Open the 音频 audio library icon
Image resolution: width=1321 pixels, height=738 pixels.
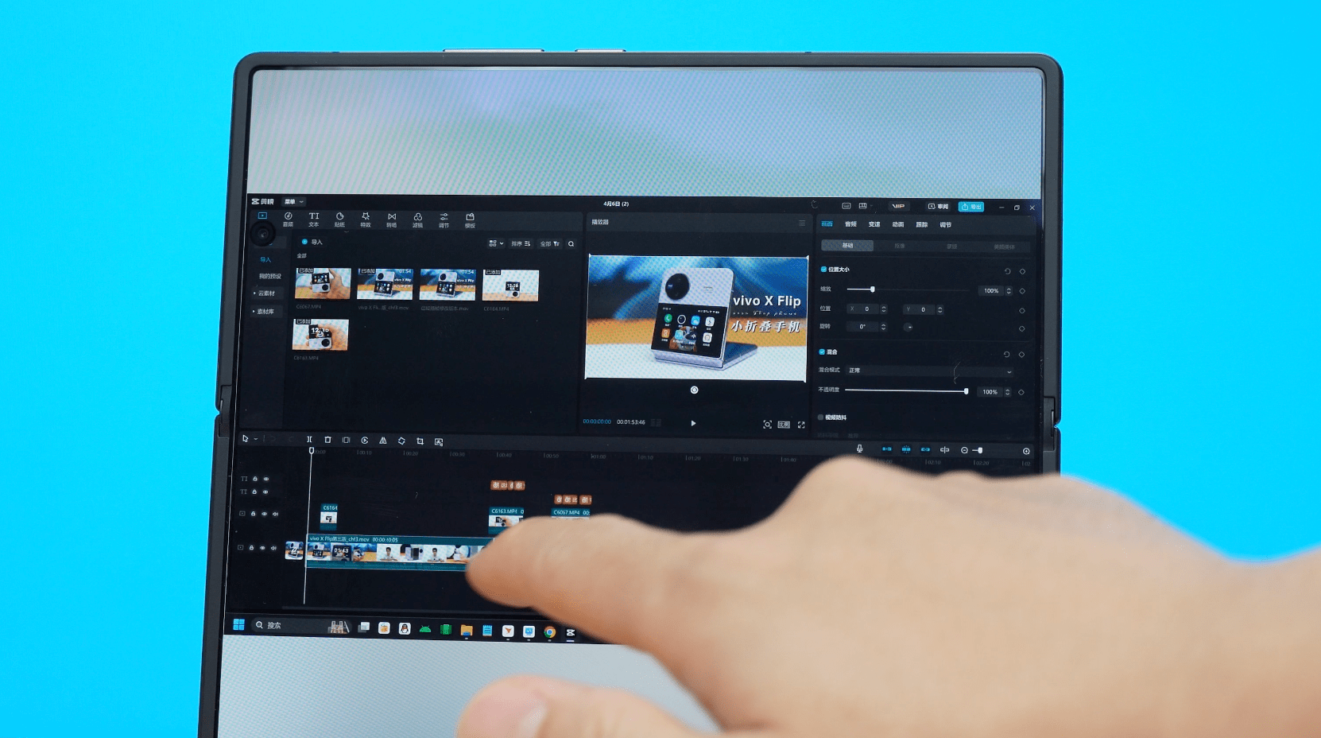click(x=288, y=219)
